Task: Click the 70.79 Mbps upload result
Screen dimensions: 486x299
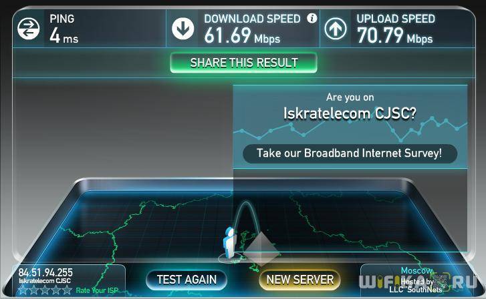Action: coord(394,35)
